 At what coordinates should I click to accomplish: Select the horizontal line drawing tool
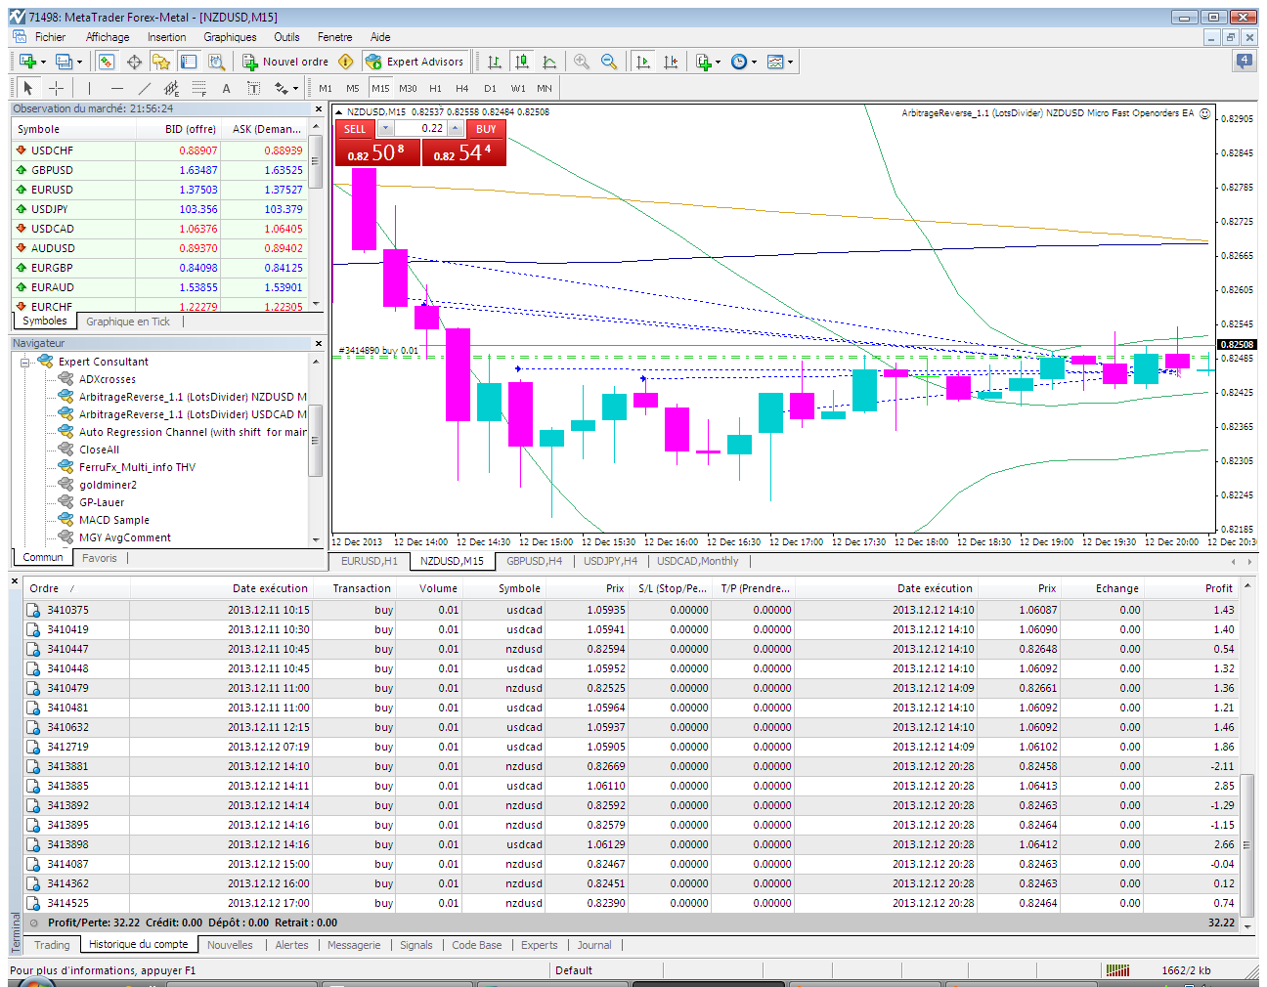click(116, 88)
